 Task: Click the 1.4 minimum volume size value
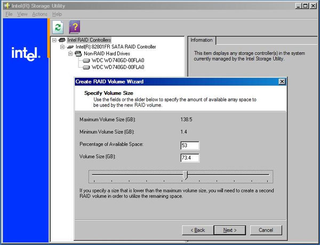click(183, 132)
